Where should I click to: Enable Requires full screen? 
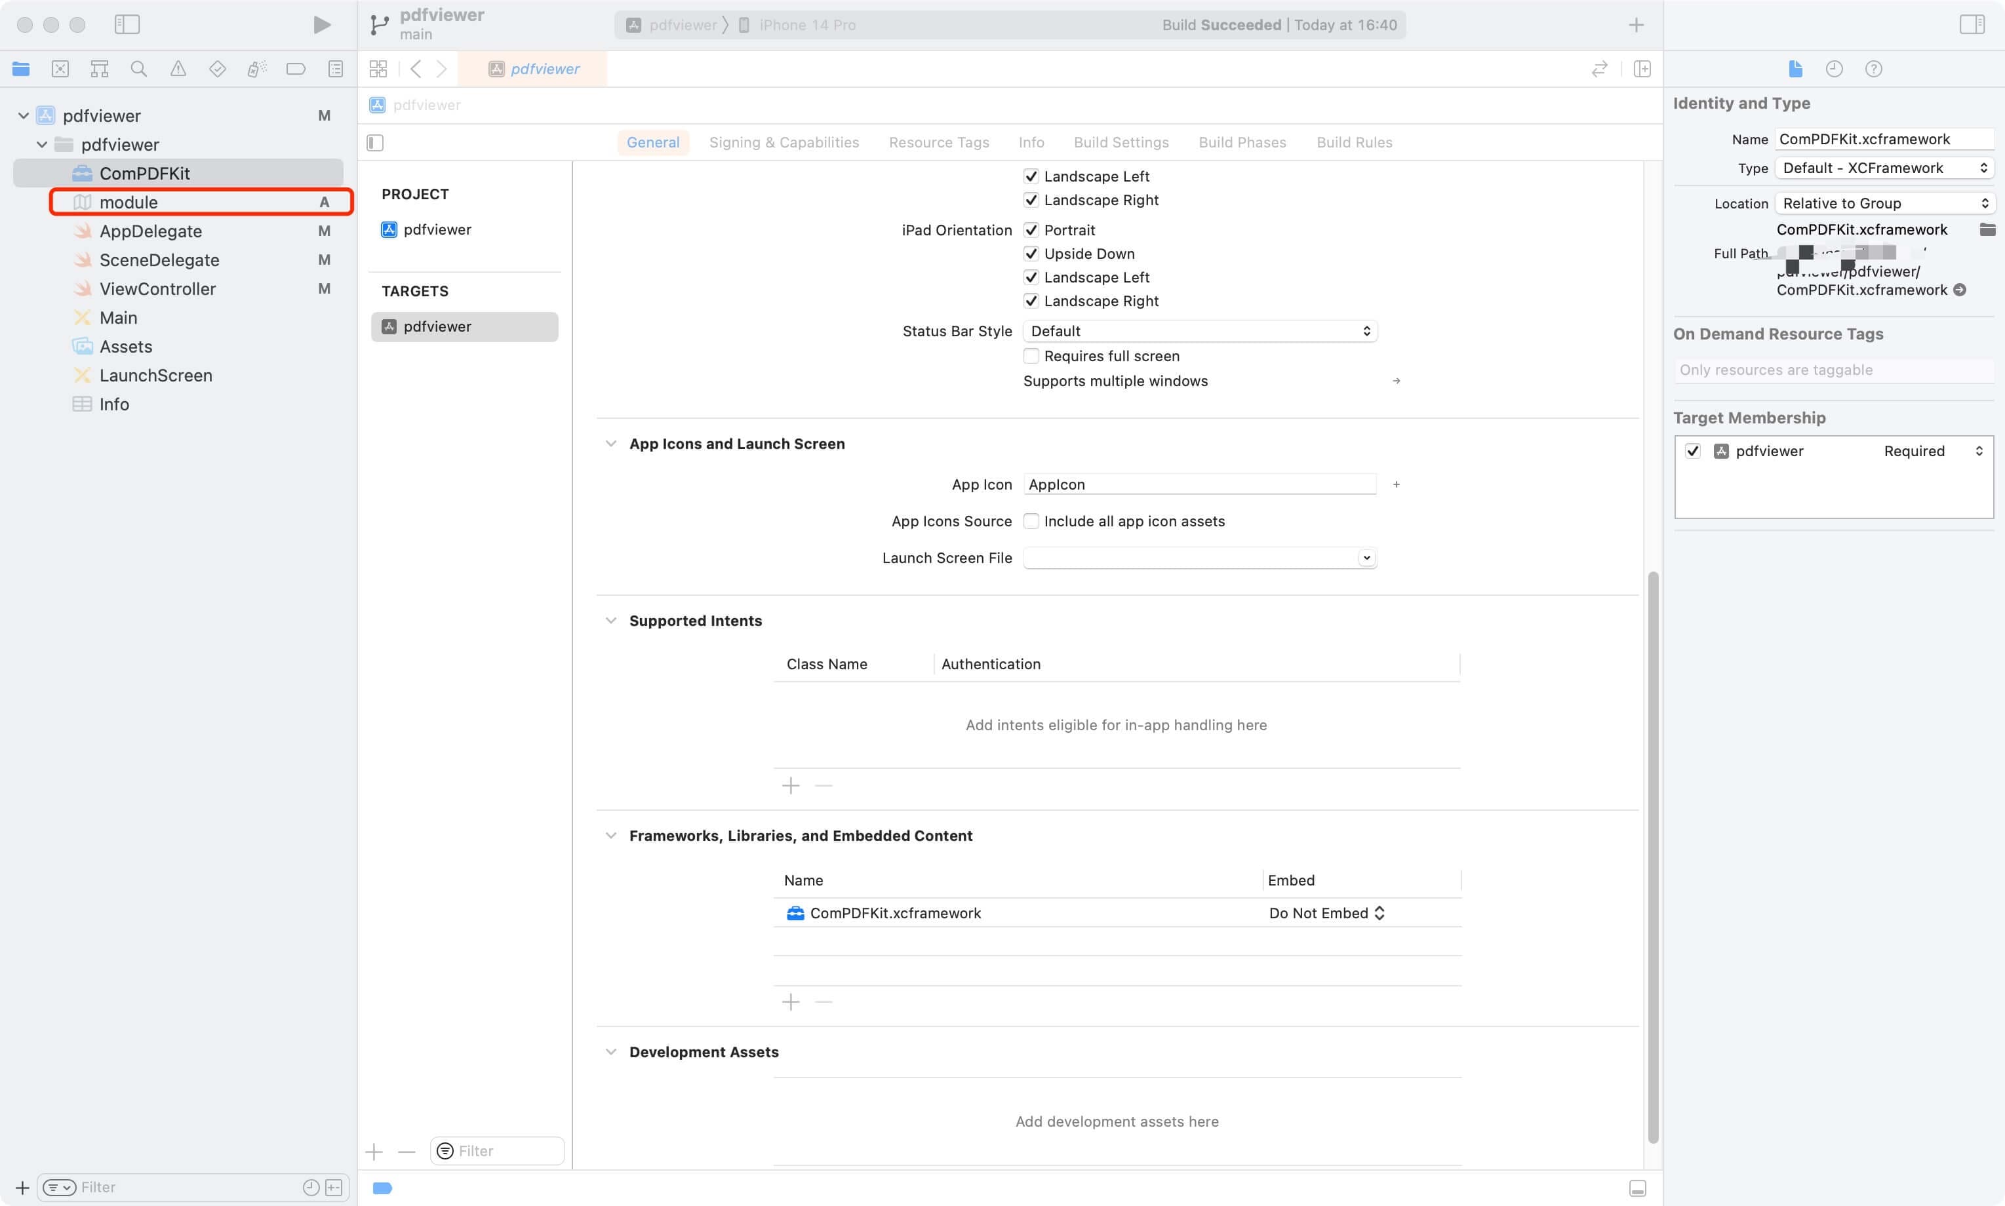1031,356
